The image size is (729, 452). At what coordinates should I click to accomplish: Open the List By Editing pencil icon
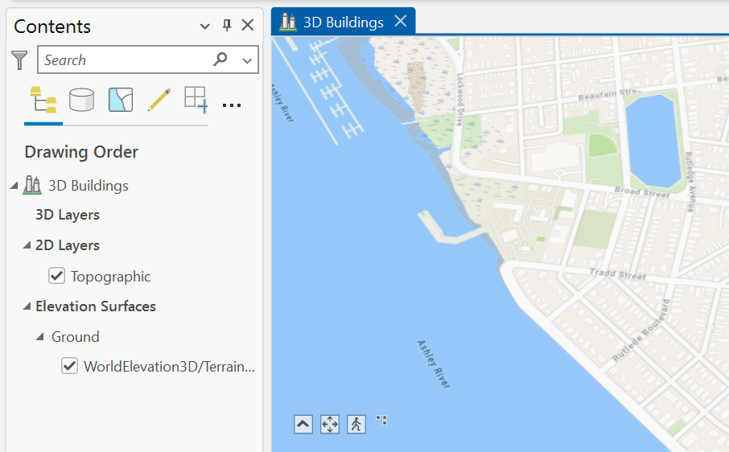[159, 100]
